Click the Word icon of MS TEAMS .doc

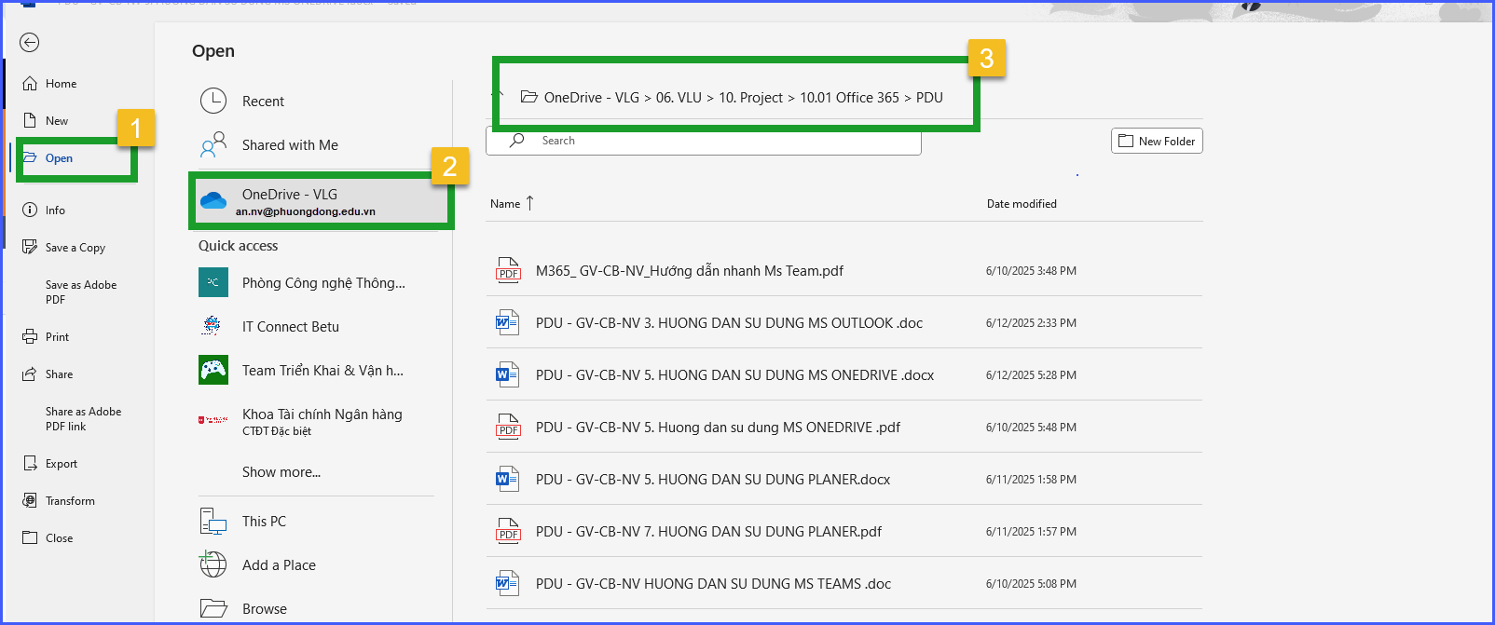click(x=508, y=583)
